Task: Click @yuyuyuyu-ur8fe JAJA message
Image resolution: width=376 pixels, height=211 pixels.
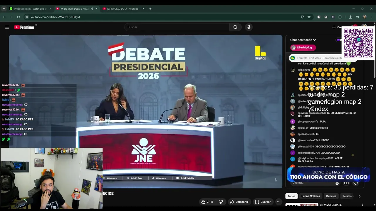Action: coord(322,122)
